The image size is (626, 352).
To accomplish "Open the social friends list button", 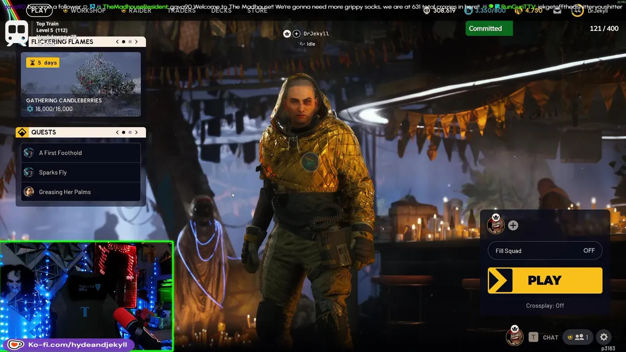I will point(578,337).
